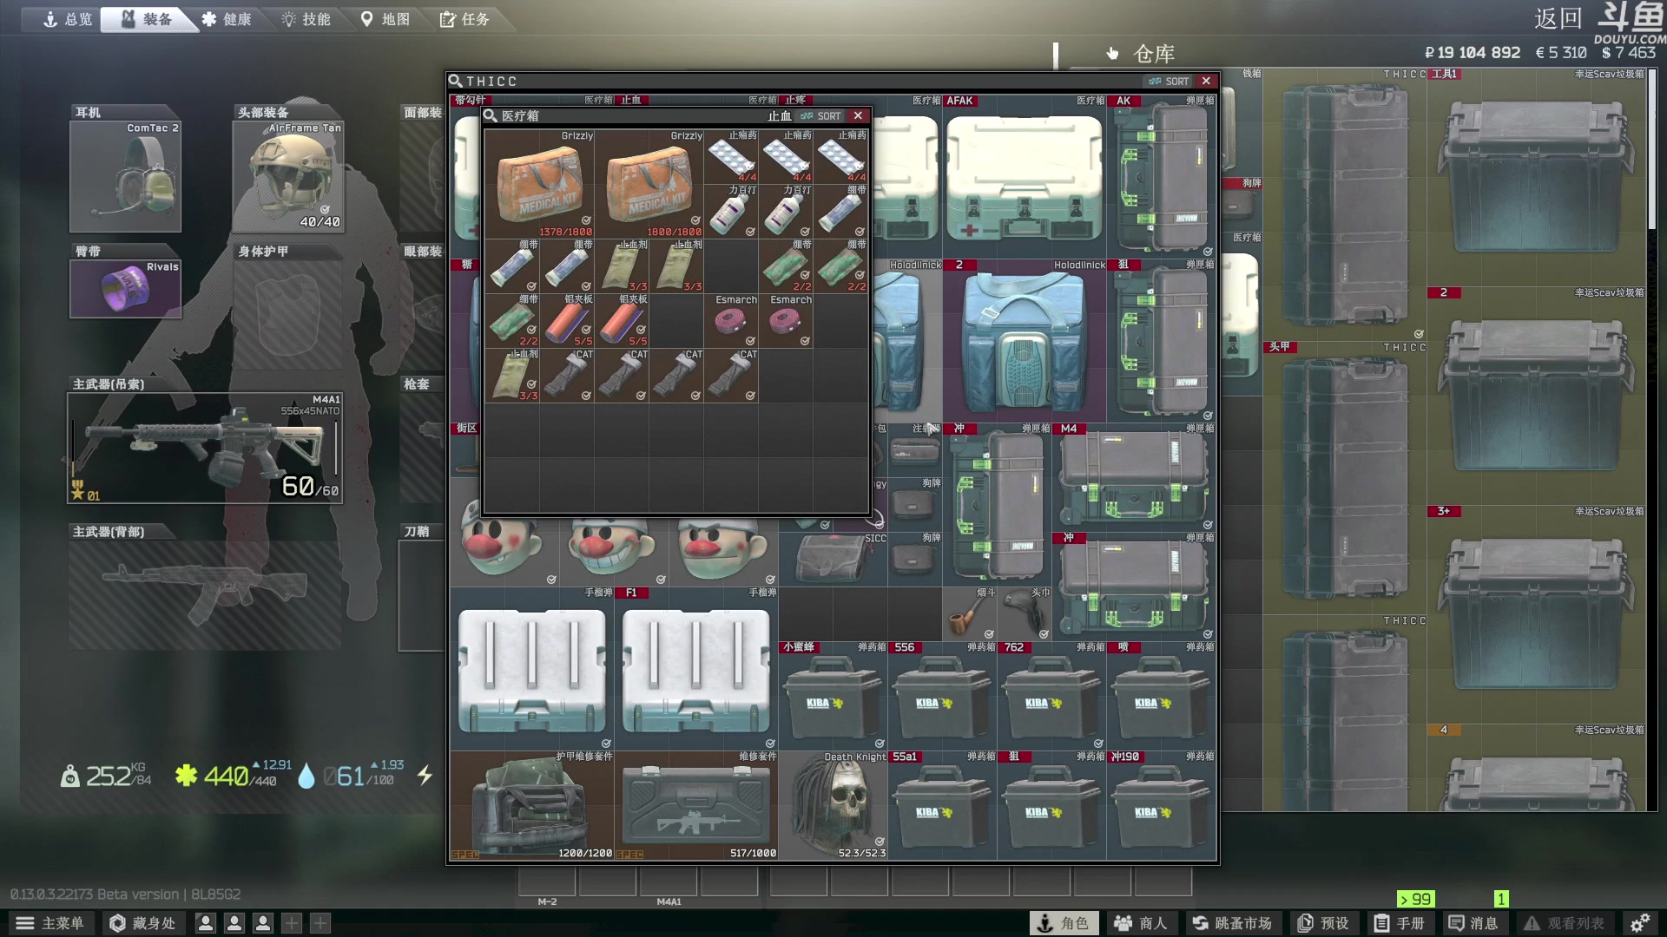Select the 762 ammo case
Viewport: 1667px width, 937px height.
(1051, 696)
